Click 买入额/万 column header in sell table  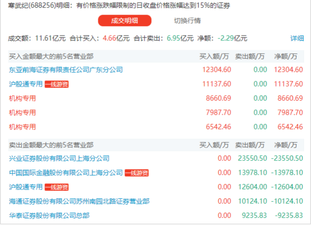[x=214, y=145]
